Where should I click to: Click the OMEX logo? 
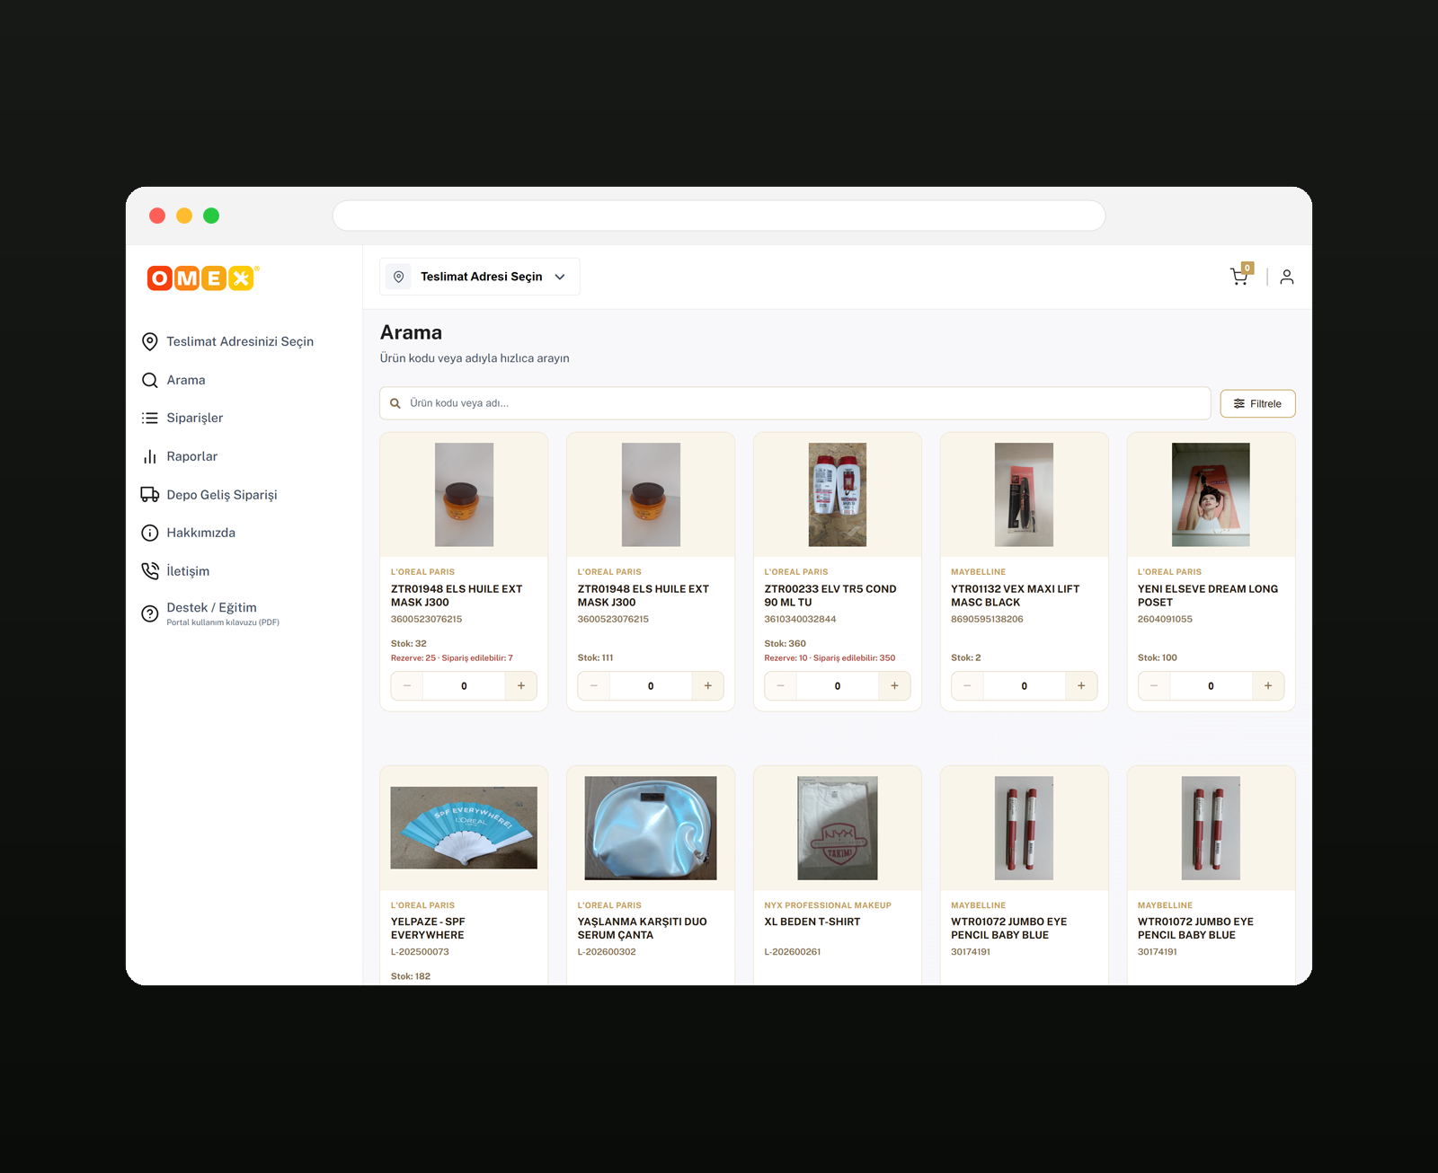pyautogui.click(x=202, y=278)
